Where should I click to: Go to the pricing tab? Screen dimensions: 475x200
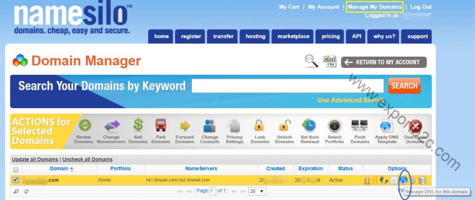coord(330,36)
